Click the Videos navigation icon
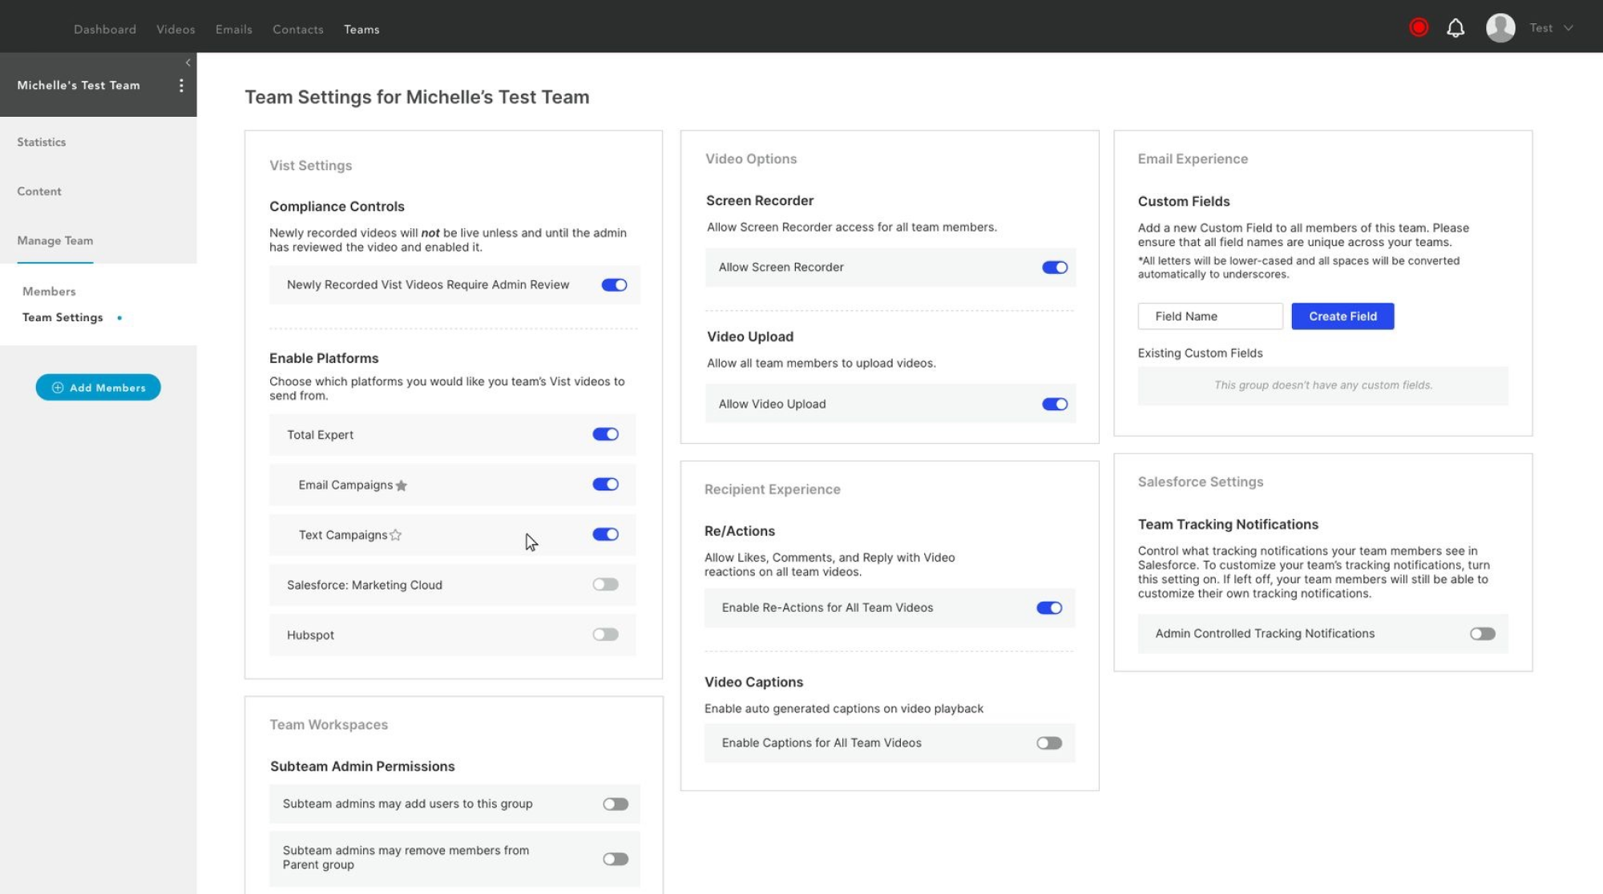 pyautogui.click(x=175, y=27)
